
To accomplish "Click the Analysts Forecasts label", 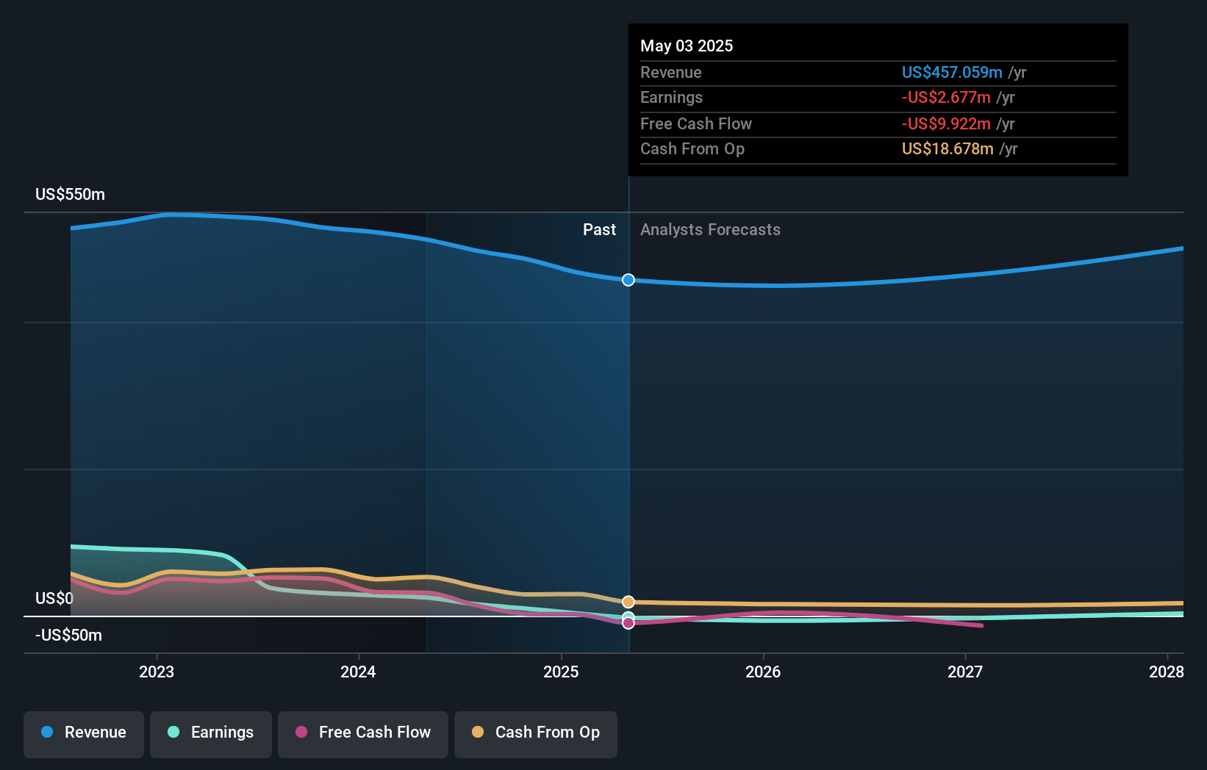I will (x=710, y=229).
